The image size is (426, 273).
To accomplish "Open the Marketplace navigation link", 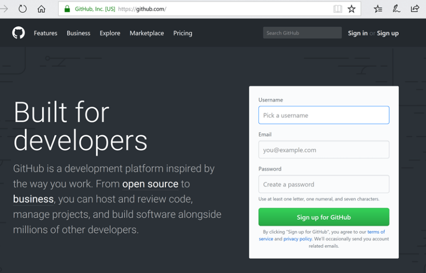I will (147, 33).
